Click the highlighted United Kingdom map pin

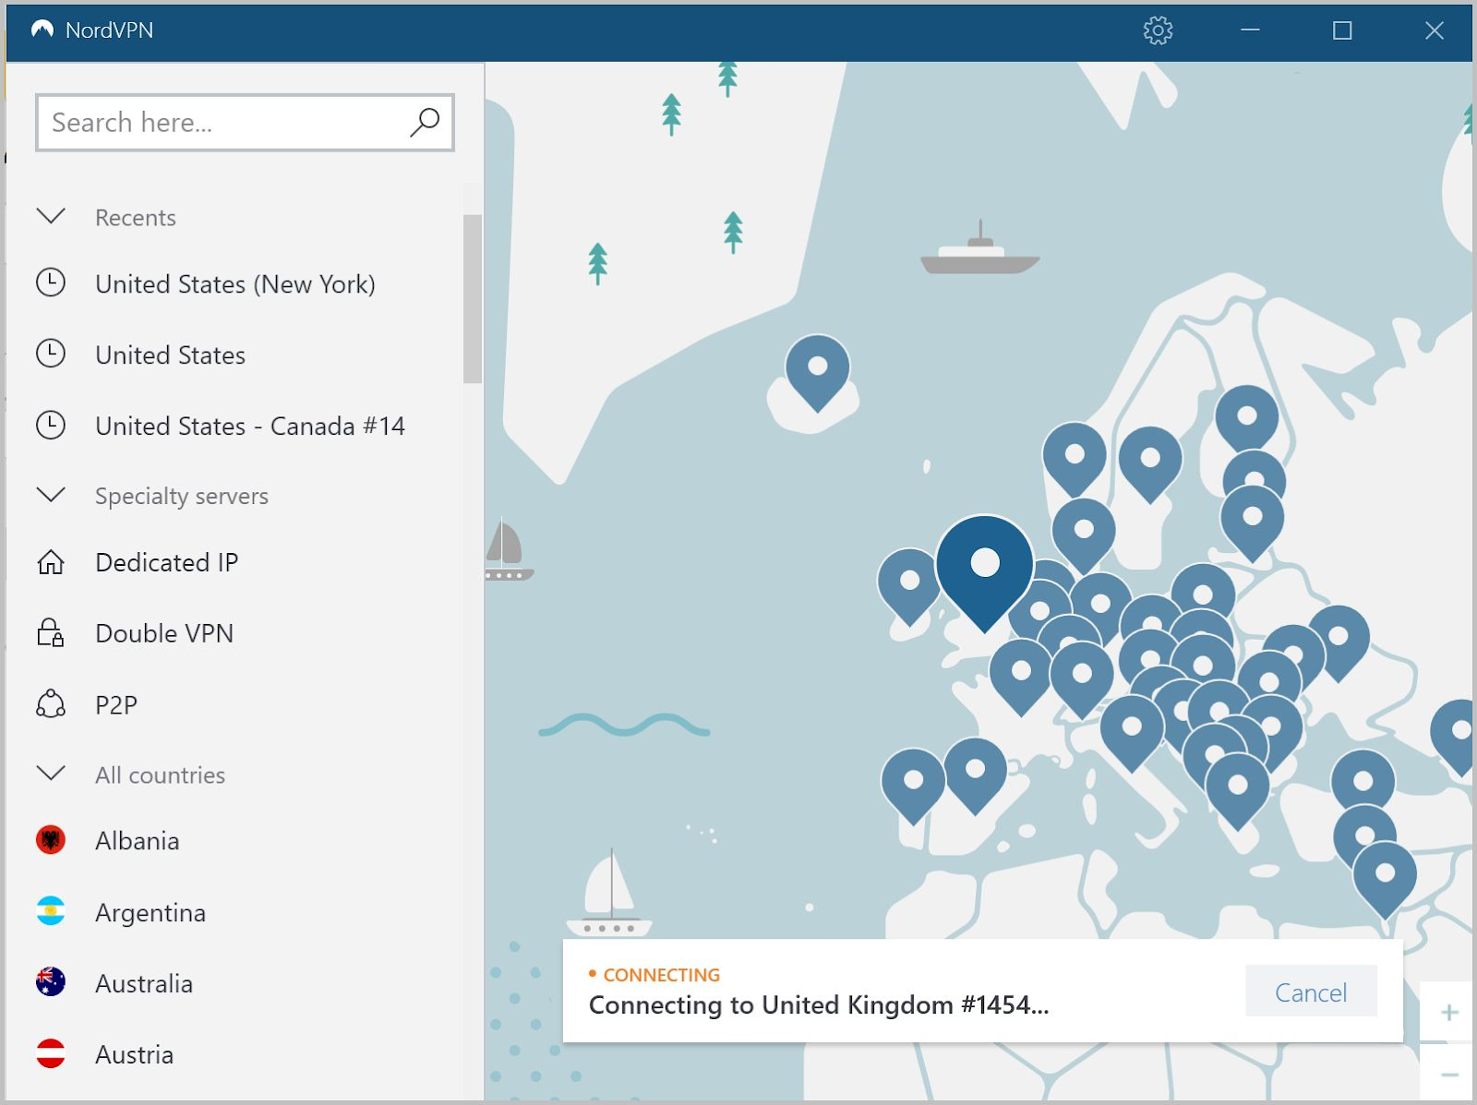click(x=985, y=561)
